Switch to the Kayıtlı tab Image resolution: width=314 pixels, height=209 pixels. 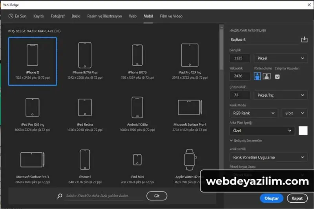point(38,16)
